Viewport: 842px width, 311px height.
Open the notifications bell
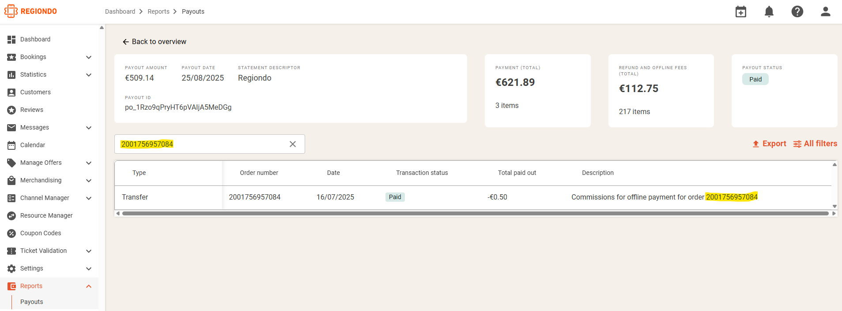769,11
